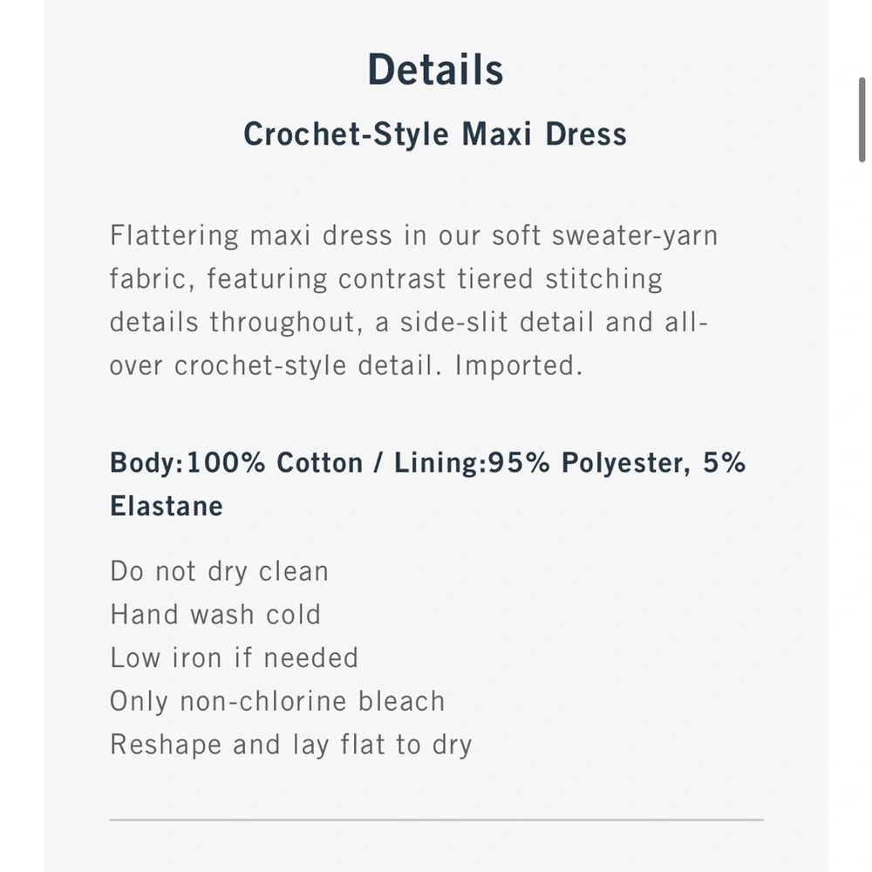This screenshot has height=872, width=872.
Task: Click the Details heading
Action: pyautogui.click(x=435, y=70)
